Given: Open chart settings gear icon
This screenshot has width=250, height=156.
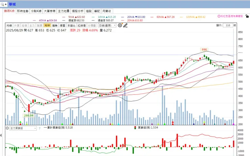Looking at the screenshot, I should pyautogui.click(x=120, y=25).
